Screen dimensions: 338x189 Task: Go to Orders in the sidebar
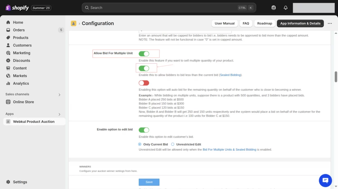pos(19,30)
